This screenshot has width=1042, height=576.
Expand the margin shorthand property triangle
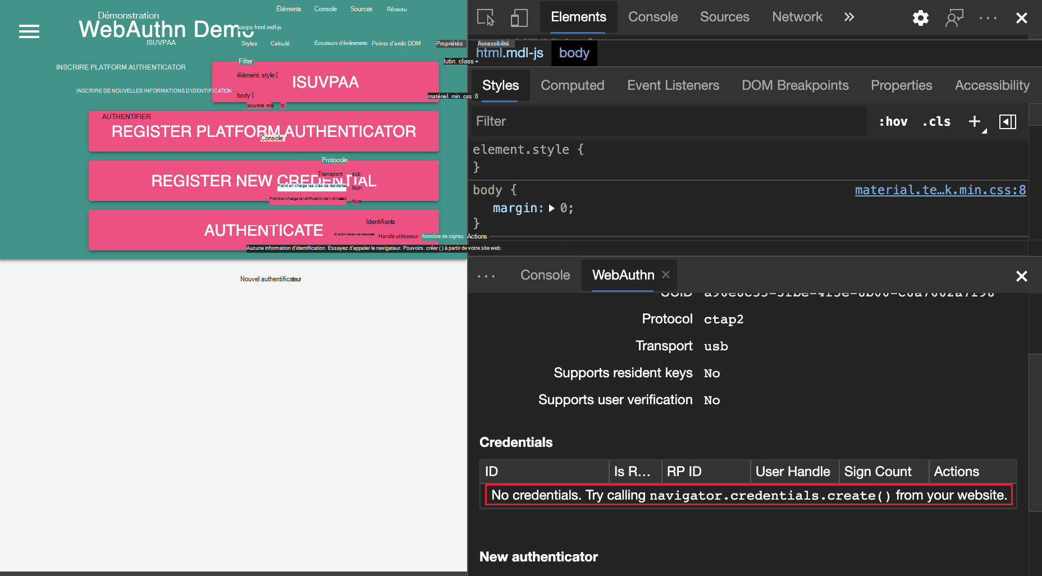click(551, 208)
